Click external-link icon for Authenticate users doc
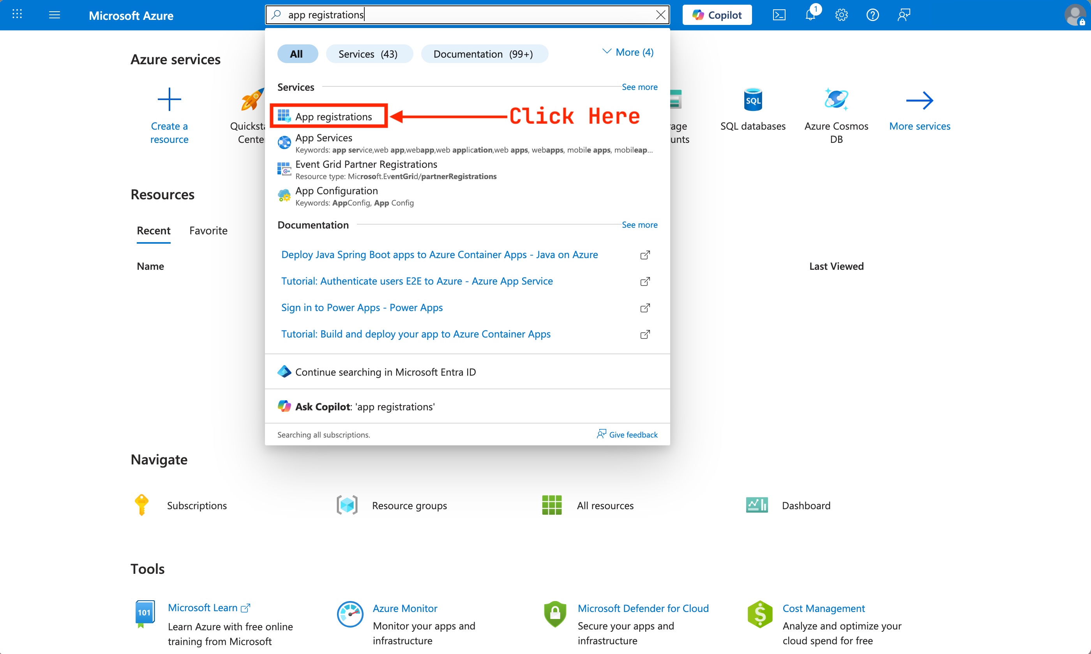The image size is (1091, 654). pyautogui.click(x=645, y=281)
